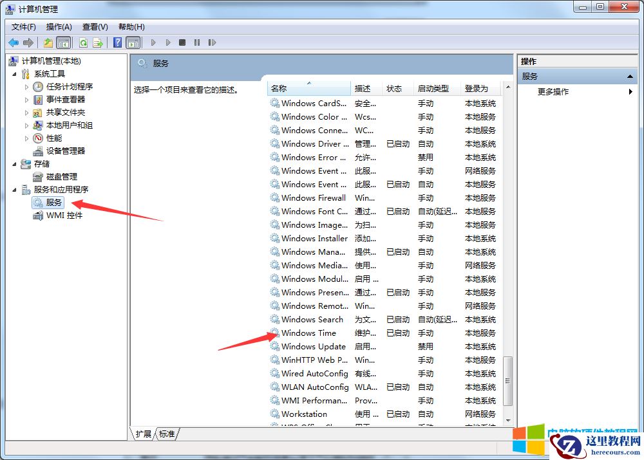Select the Workstation service row
This screenshot has height=460, width=644.
[x=385, y=414]
